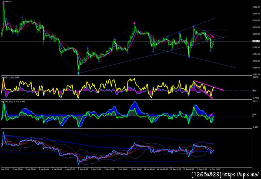The image size is (261, 179).
Task: Click the current price label box on price axis
Action: point(256,41)
